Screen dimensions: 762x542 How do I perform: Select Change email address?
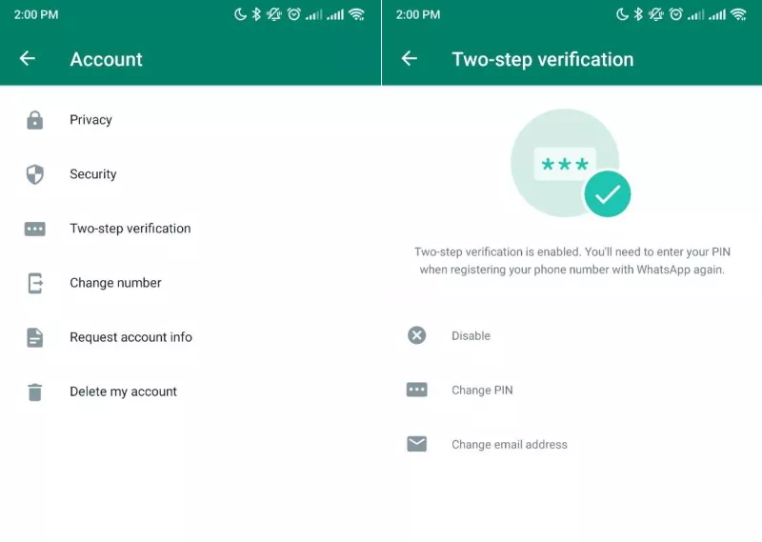click(510, 444)
